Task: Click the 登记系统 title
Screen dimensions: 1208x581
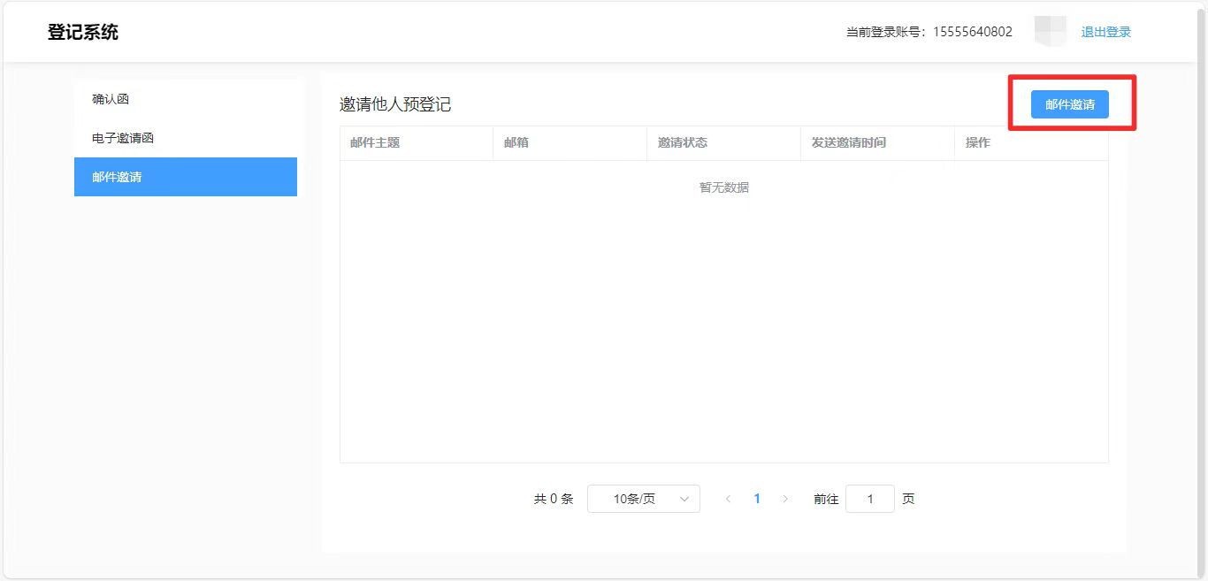Action: tap(83, 33)
